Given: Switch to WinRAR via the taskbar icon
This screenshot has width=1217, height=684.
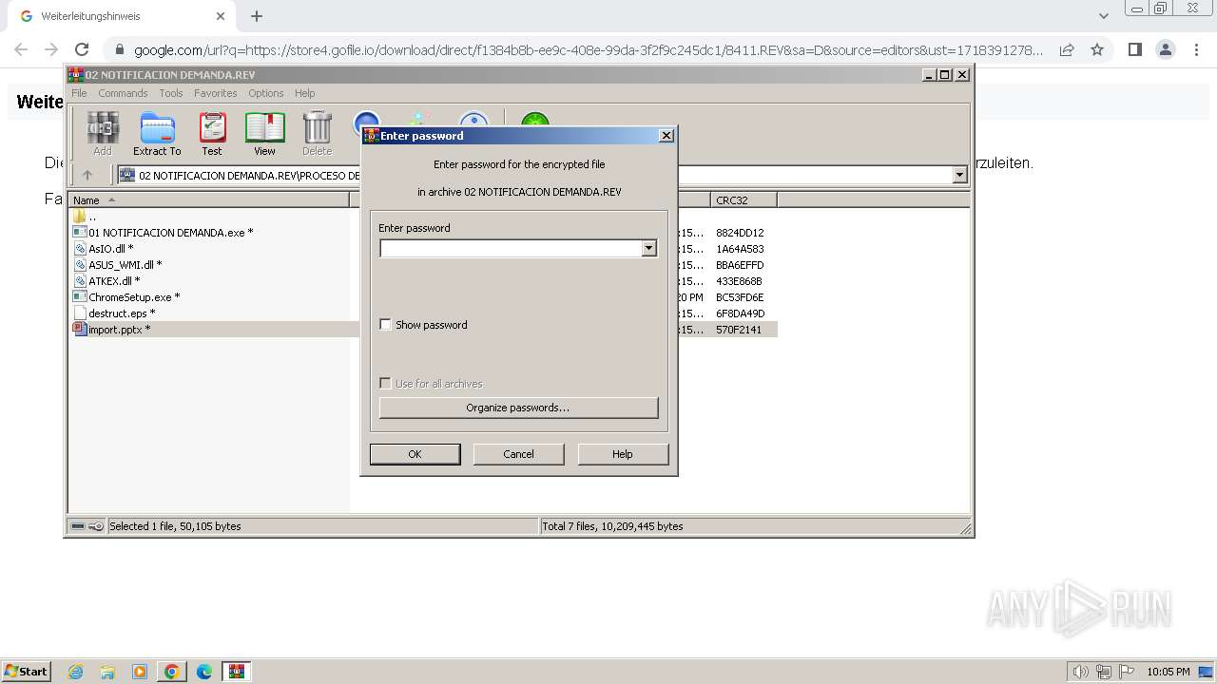Looking at the screenshot, I should 236,672.
